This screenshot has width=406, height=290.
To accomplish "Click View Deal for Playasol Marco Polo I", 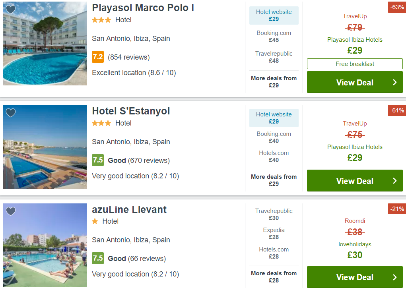I will pos(355,82).
